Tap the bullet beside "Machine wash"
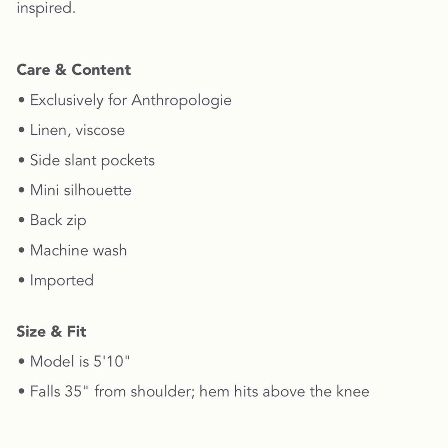Screen dimensions: 448x448 point(21,250)
